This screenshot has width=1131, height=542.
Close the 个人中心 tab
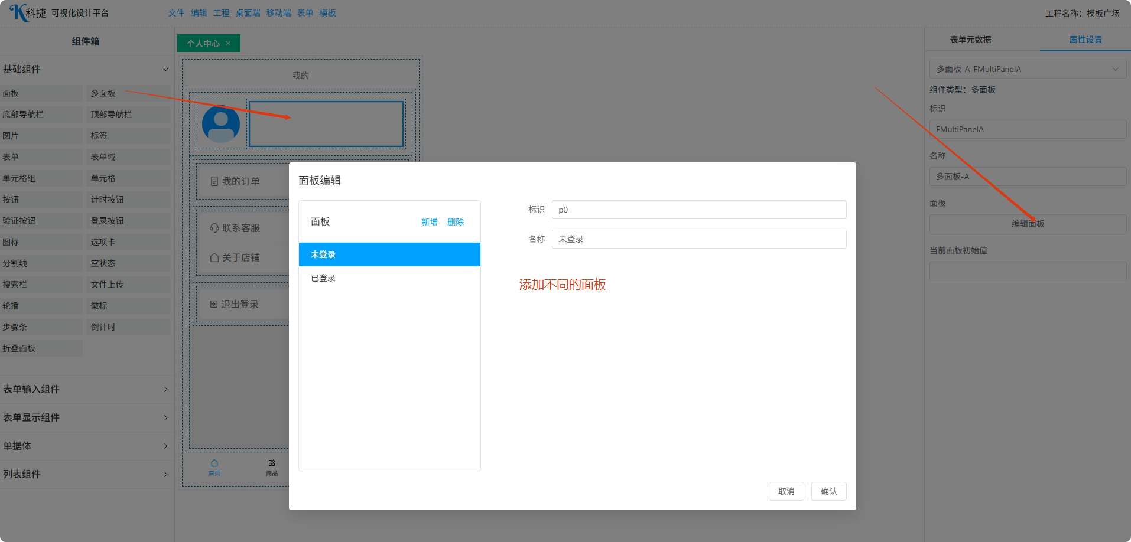coord(228,43)
